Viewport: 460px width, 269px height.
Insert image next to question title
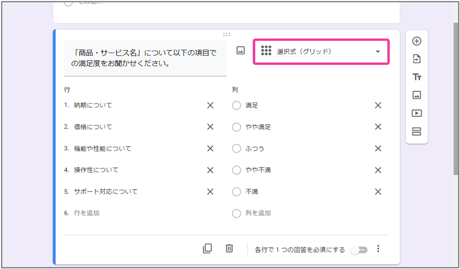tap(241, 50)
